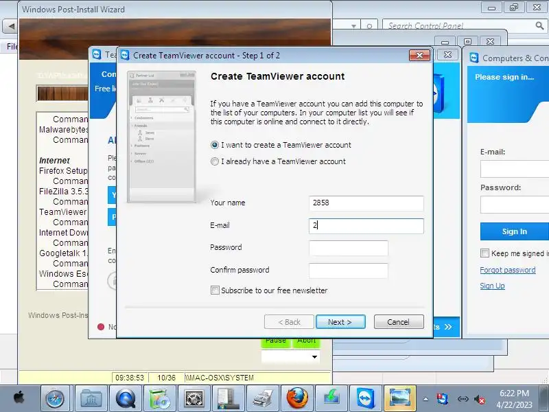549x412 pixels.
Task: Click Sign In in Computers & Contacts
Action: pos(514,231)
